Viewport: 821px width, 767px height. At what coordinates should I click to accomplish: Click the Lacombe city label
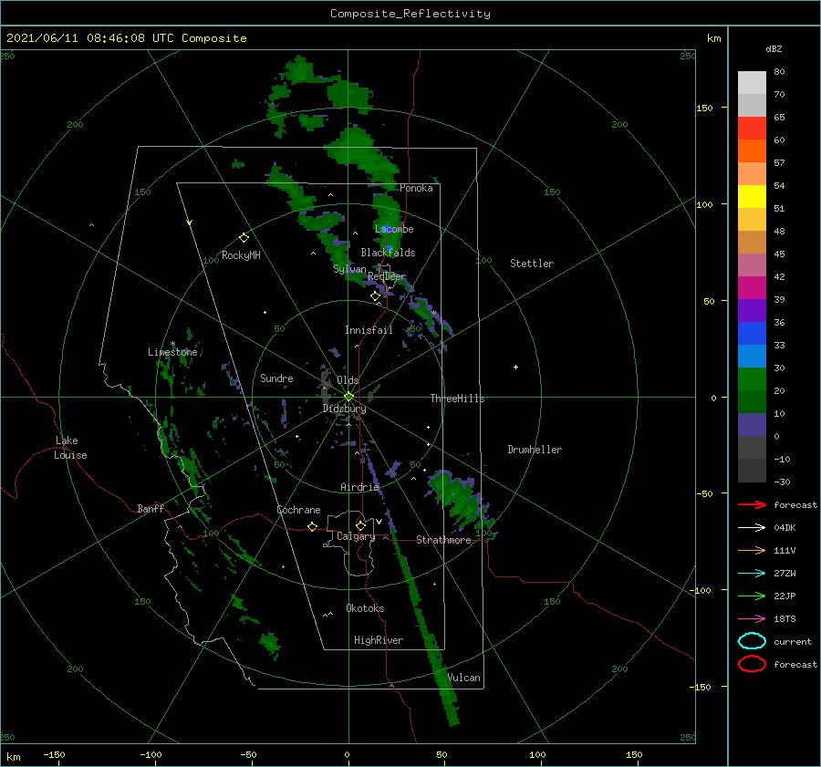(394, 229)
